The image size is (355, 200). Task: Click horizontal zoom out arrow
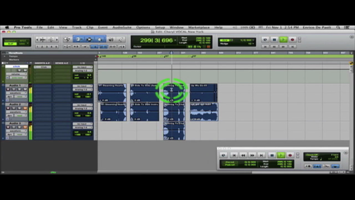(37, 39)
